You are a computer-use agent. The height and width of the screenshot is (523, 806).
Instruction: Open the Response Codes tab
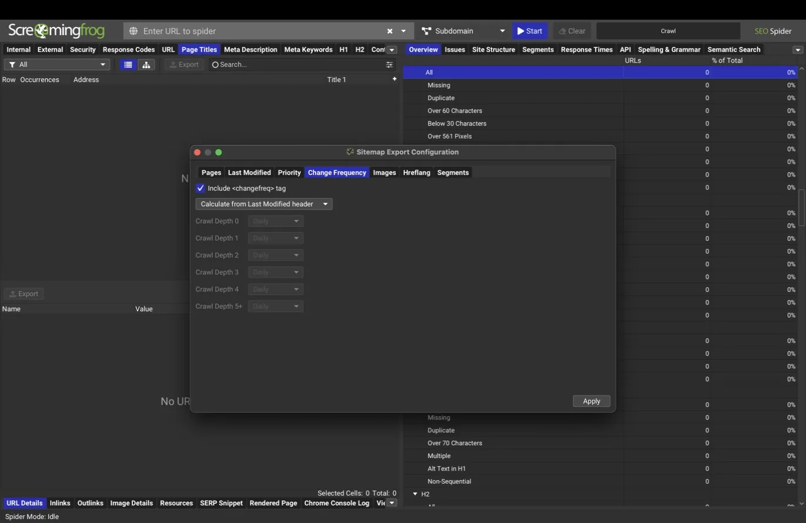point(129,50)
